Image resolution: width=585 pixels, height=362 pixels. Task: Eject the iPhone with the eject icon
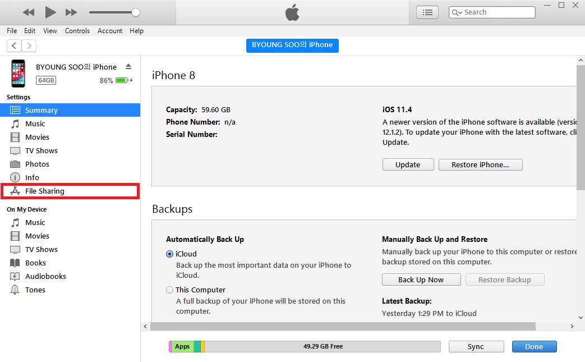click(128, 66)
